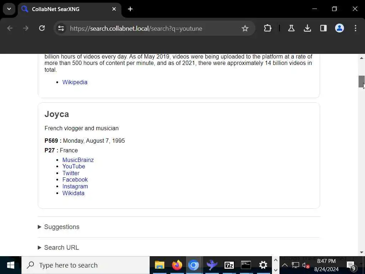Open Joyca's Facebook link
The height and width of the screenshot is (274, 365).
(75, 180)
